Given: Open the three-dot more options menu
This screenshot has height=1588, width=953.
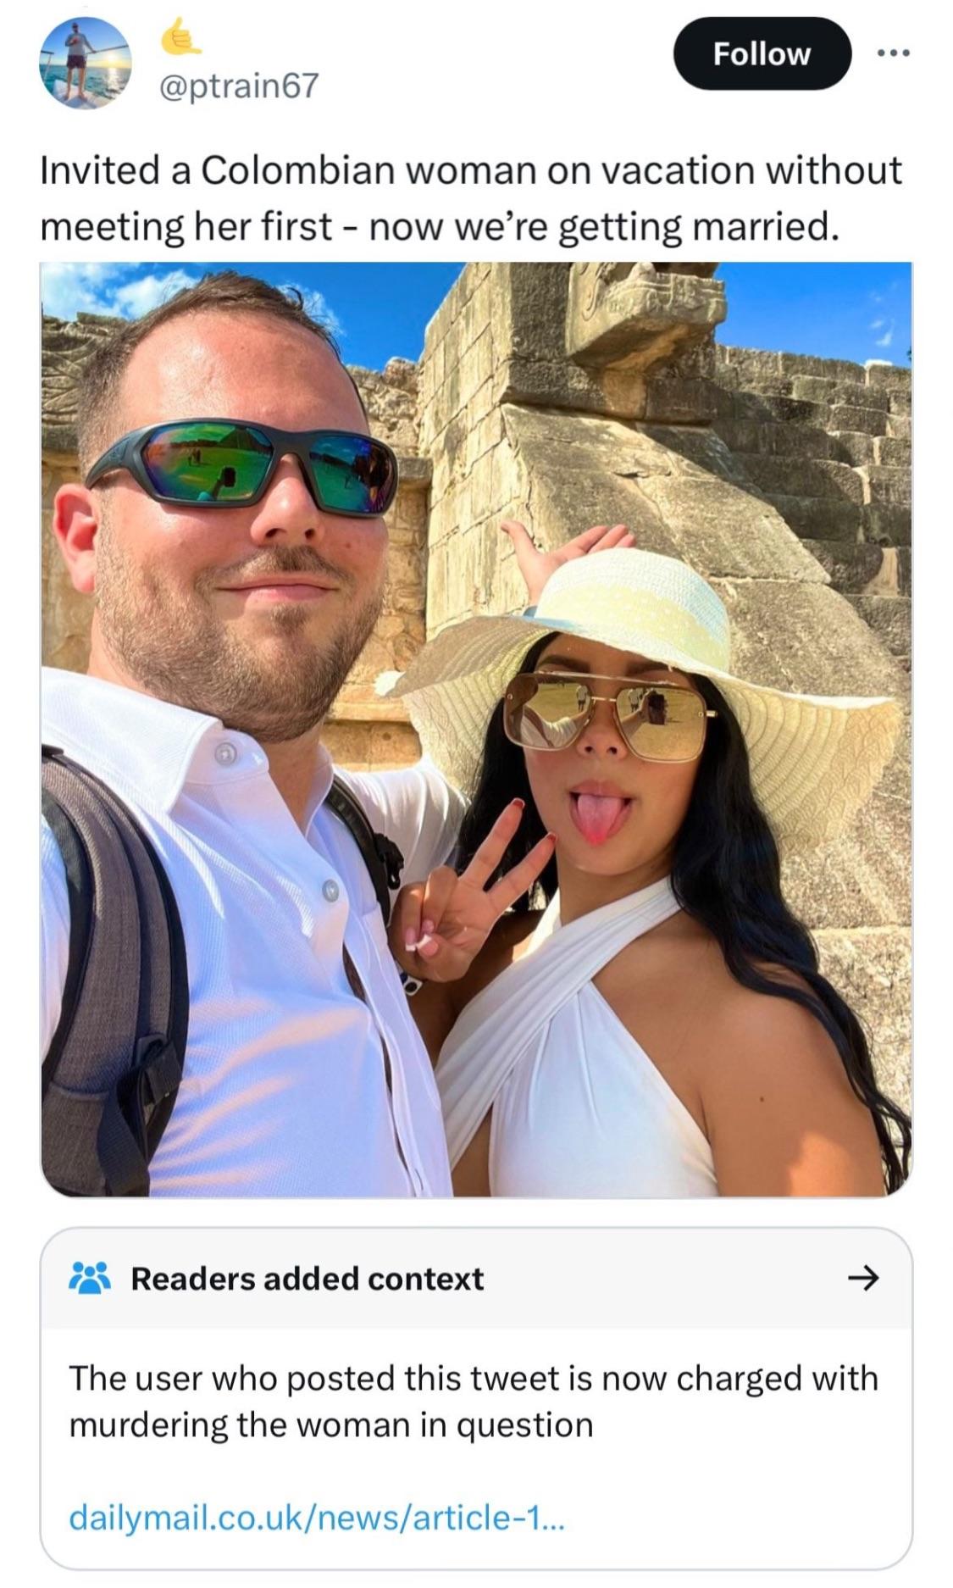Looking at the screenshot, I should [894, 53].
